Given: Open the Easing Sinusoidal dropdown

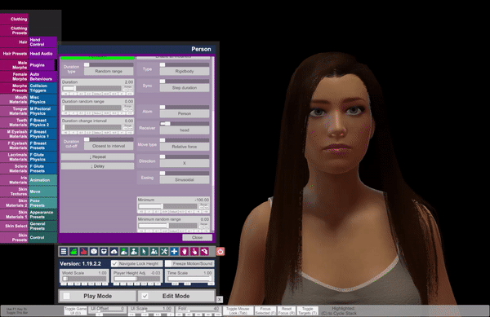Looking at the screenshot, I should point(185,179).
